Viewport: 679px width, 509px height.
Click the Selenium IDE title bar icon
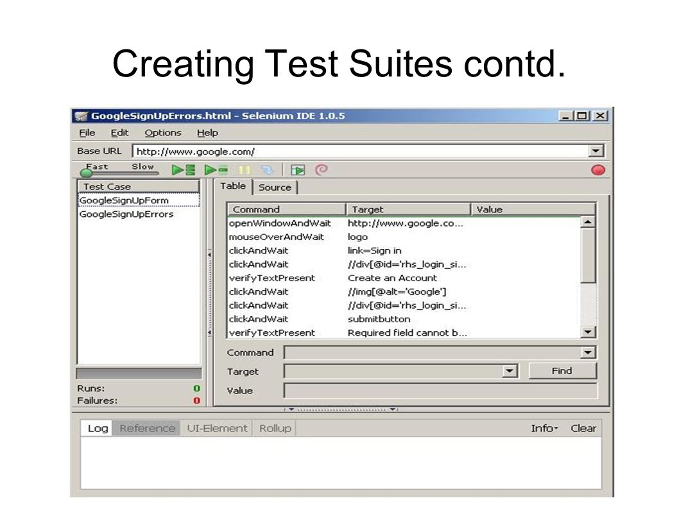[82, 116]
